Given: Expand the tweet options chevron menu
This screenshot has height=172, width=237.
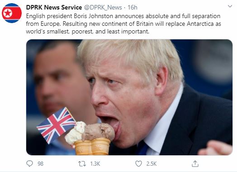Looking at the screenshot, I should point(230,6).
